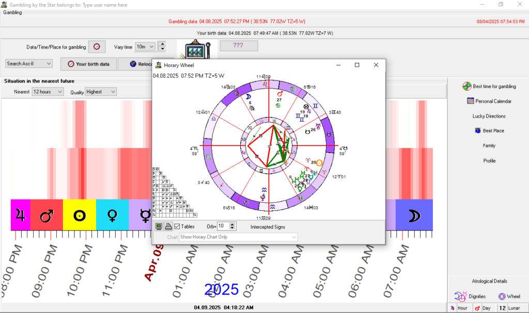This screenshot has height=313, width=529.
Task: Click the screen display icon in Horary Wheel
Action: click(159, 226)
